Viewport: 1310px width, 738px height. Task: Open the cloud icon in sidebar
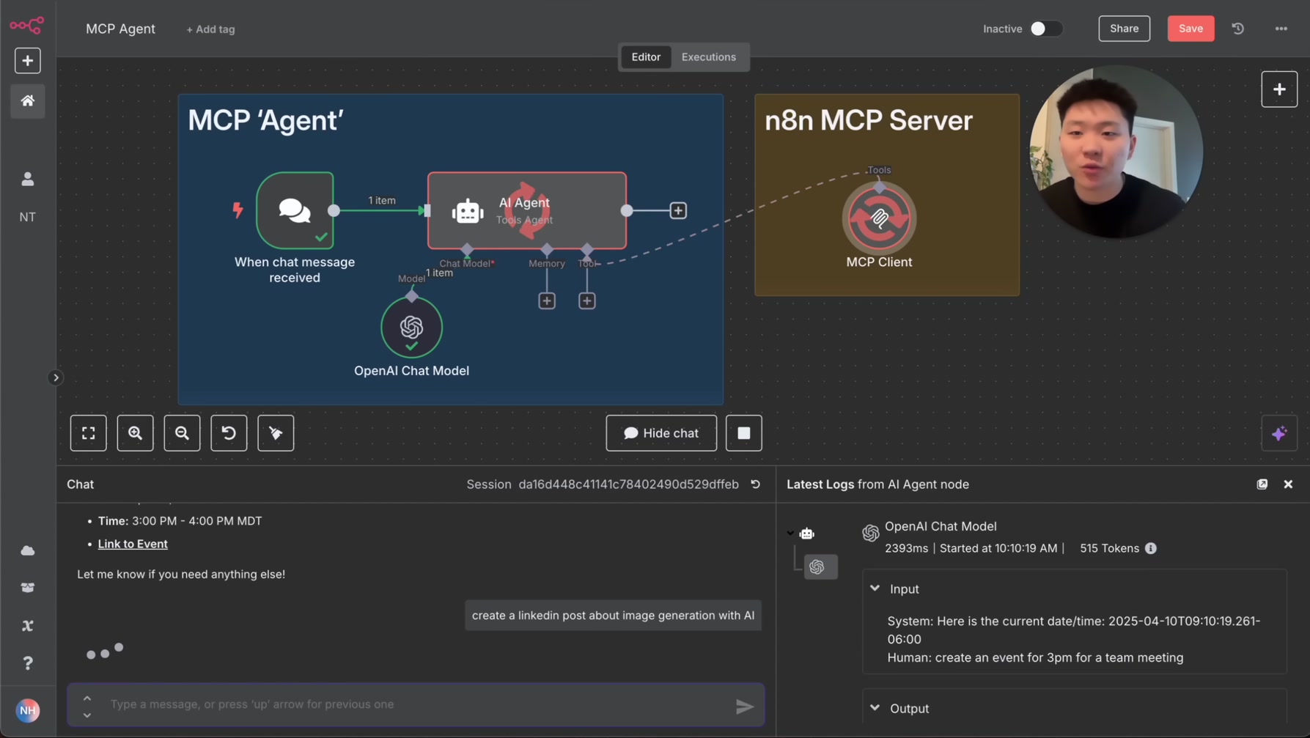[27, 550]
